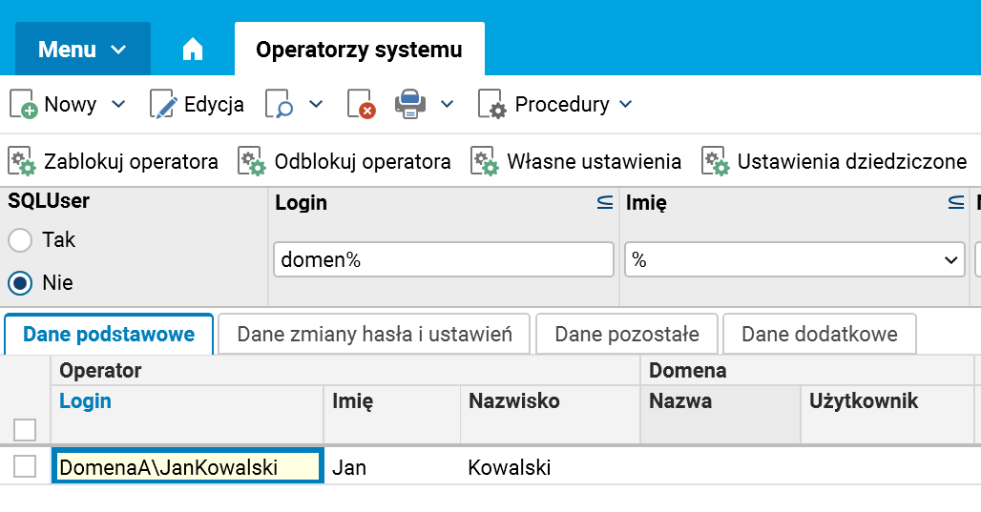Click the search magnifier icon
This screenshot has width=981, height=512.
tap(279, 105)
